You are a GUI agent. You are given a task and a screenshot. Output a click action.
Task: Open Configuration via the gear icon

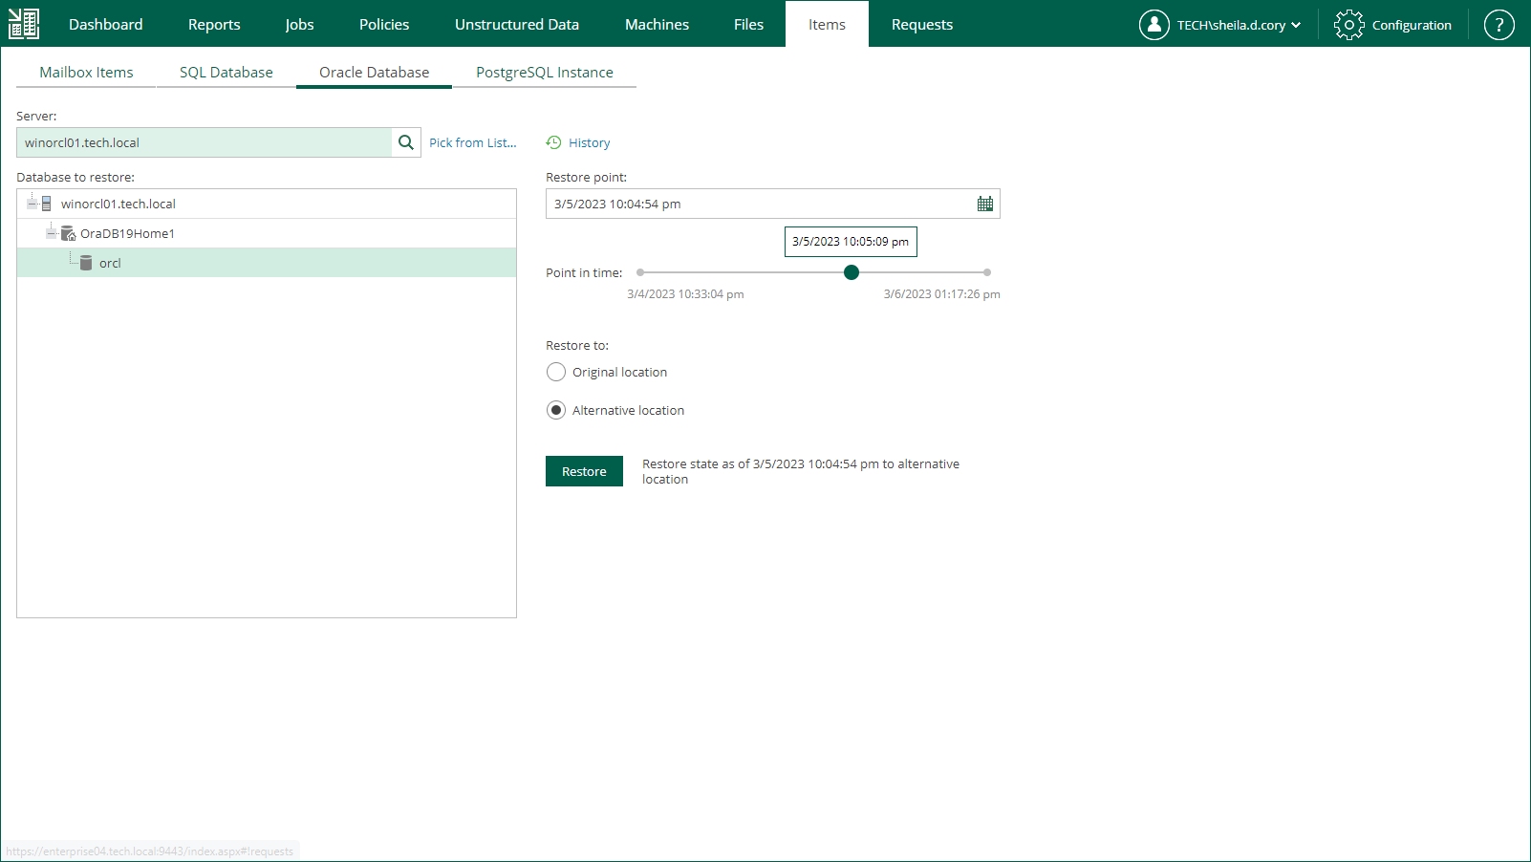click(x=1348, y=24)
